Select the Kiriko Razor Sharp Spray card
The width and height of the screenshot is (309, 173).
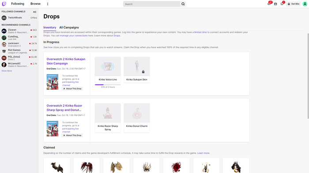coord(108,118)
